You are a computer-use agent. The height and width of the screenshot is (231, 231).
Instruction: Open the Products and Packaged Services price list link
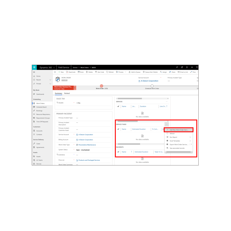(89, 160)
